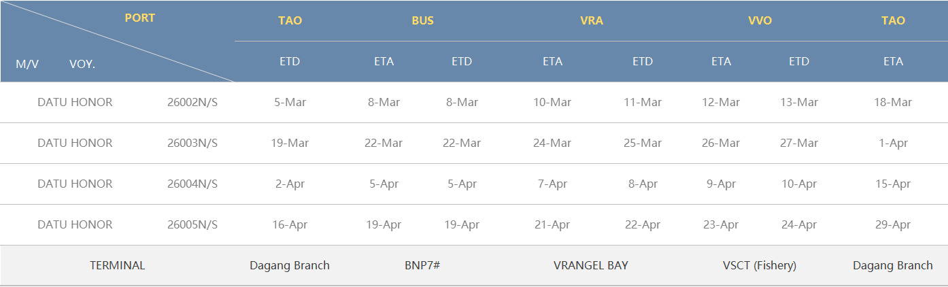The image size is (948, 287).
Task: Select the BNP7# terminal cell
Action: [x=422, y=265]
